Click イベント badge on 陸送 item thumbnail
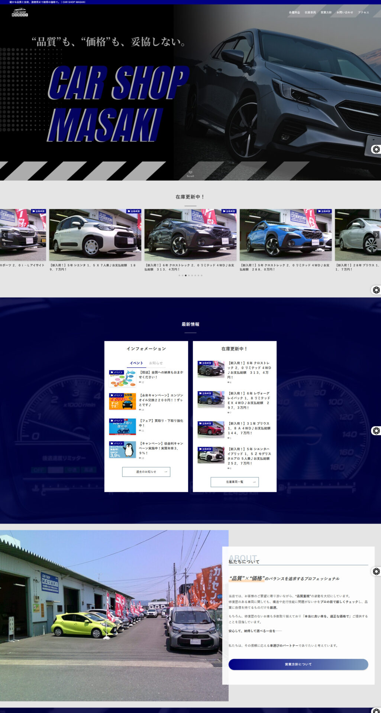 click(x=117, y=372)
